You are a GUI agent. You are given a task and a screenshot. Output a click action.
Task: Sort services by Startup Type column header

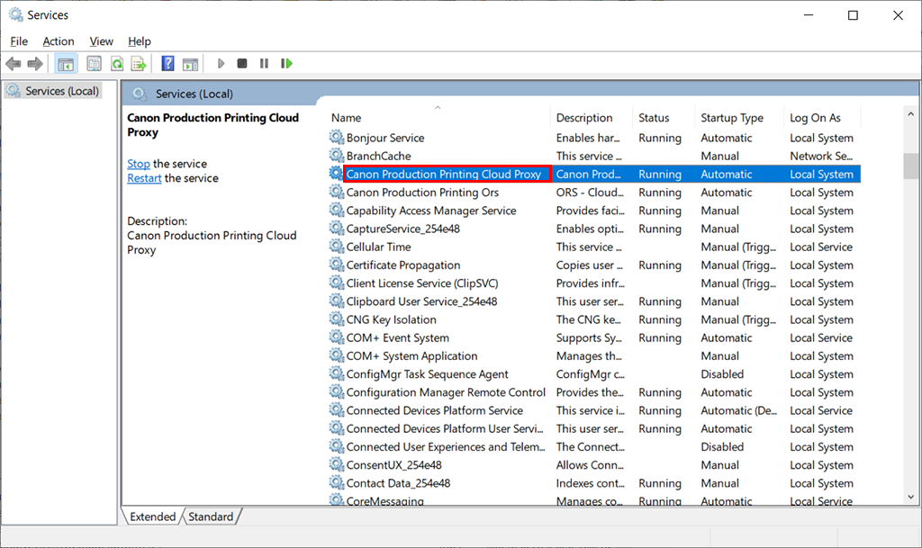pos(731,118)
